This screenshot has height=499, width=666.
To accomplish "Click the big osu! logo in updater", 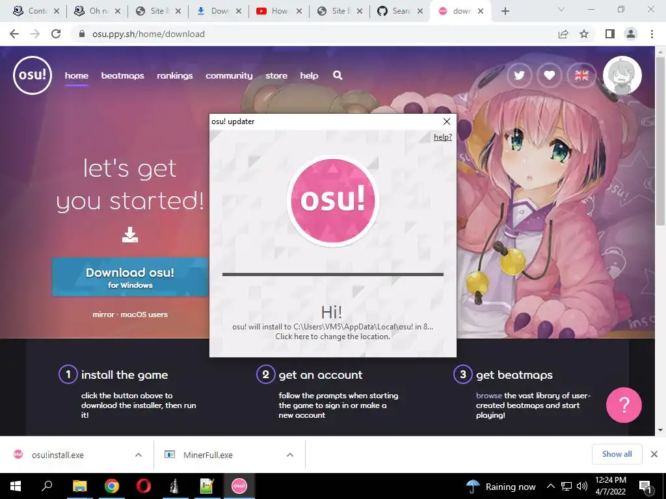I will (333, 200).
